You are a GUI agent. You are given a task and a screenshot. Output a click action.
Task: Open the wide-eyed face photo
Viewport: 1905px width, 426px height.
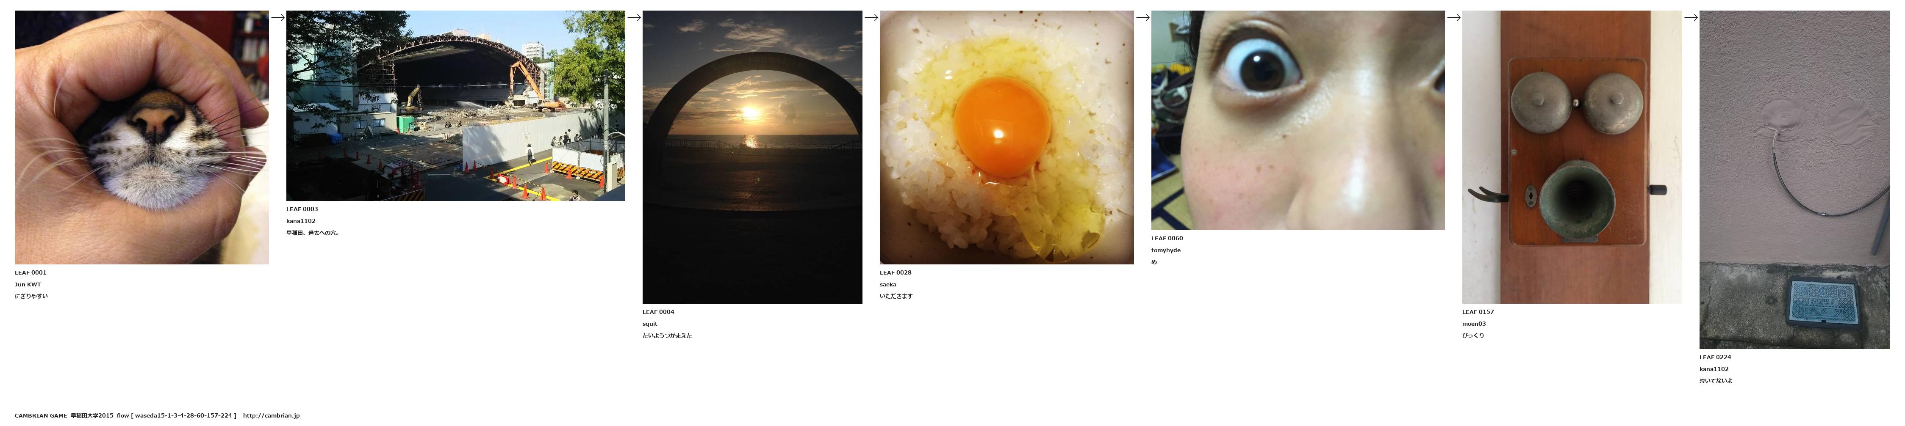[x=1298, y=120]
